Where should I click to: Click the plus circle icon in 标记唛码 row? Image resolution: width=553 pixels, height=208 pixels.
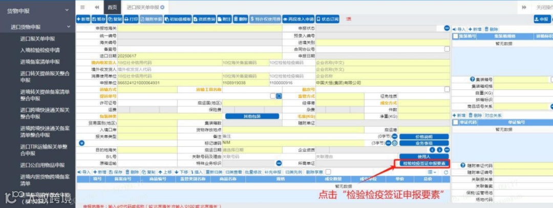395,143
